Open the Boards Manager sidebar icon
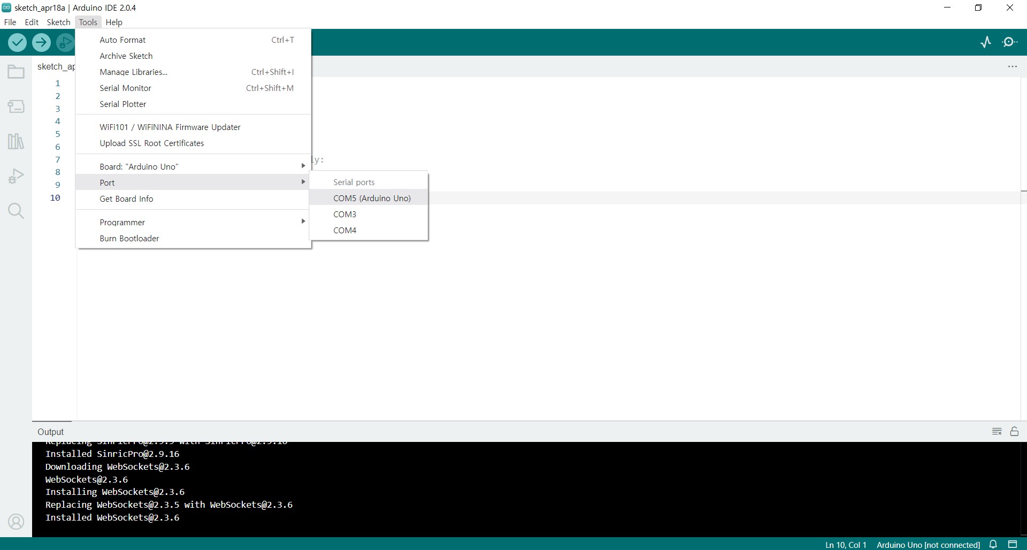The width and height of the screenshot is (1027, 550). pyautogui.click(x=16, y=106)
